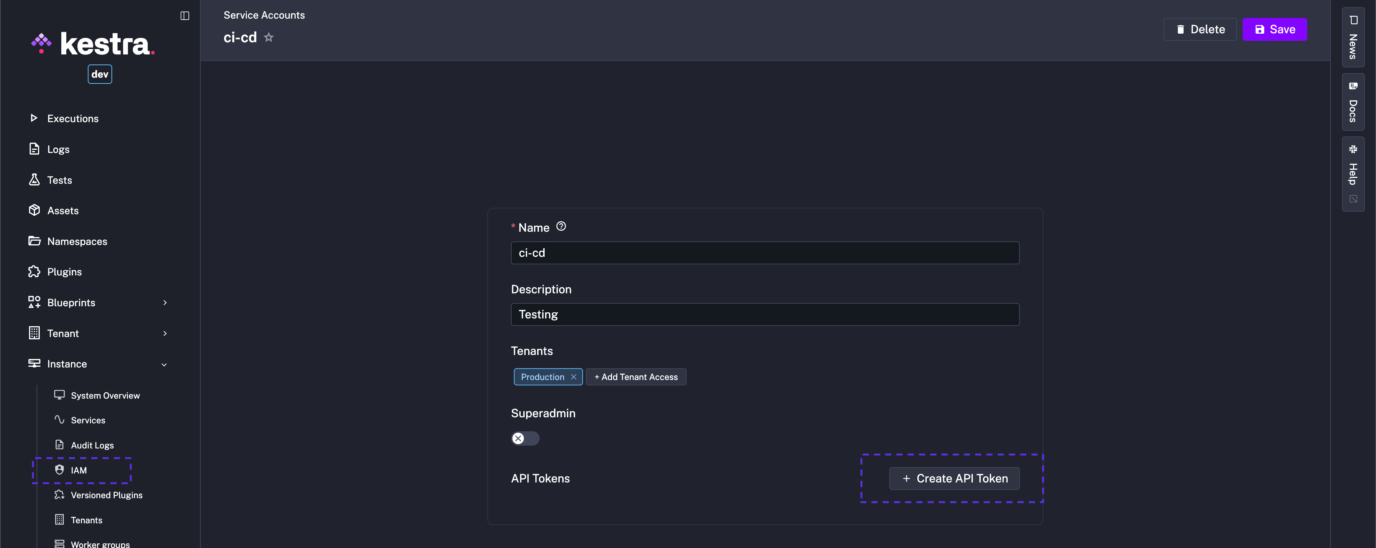Click the IAM icon under Instance

point(59,470)
